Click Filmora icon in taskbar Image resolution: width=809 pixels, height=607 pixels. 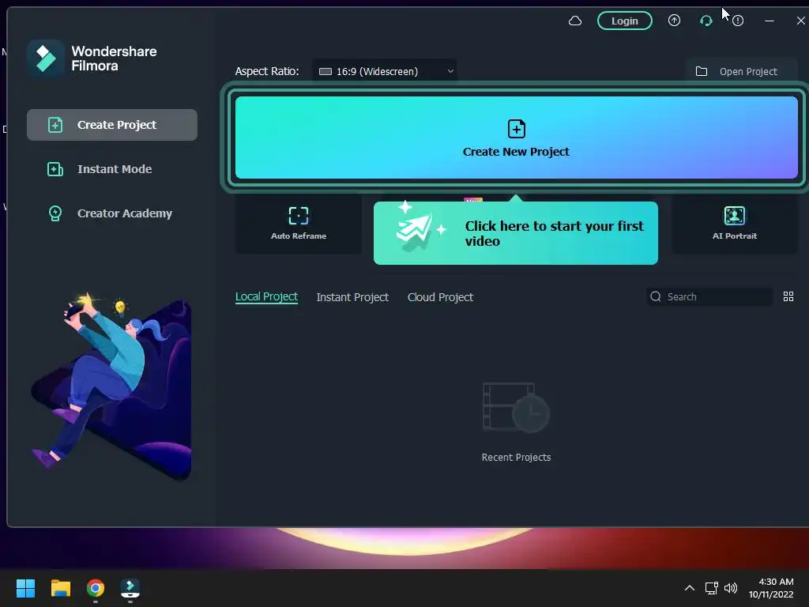(x=130, y=588)
